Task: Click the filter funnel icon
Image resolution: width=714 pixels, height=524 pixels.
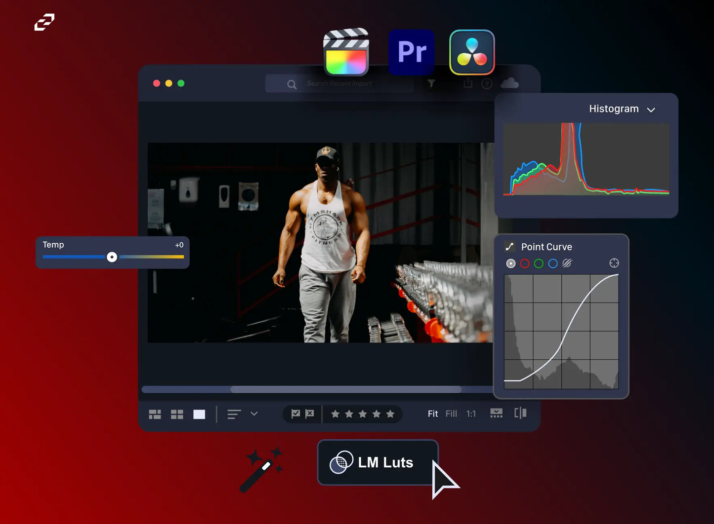Action: point(431,84)
